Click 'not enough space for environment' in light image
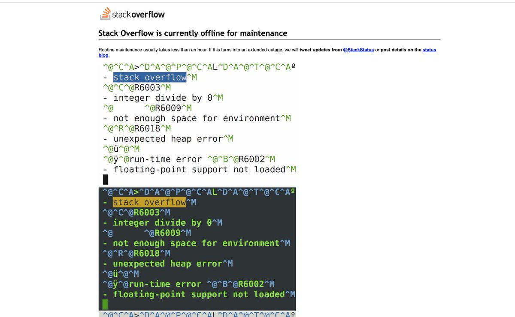This screenshot has height=317, width=515. point(197,119)
